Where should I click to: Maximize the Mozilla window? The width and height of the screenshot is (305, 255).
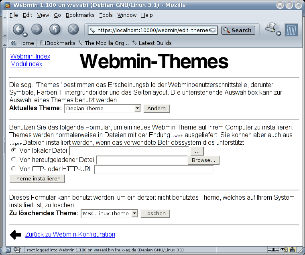point(289,5)
